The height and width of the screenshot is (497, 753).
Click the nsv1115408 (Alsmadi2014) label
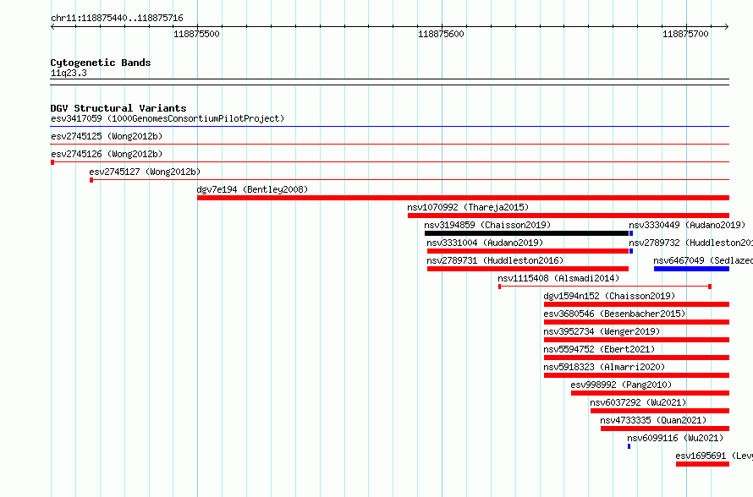558,278
